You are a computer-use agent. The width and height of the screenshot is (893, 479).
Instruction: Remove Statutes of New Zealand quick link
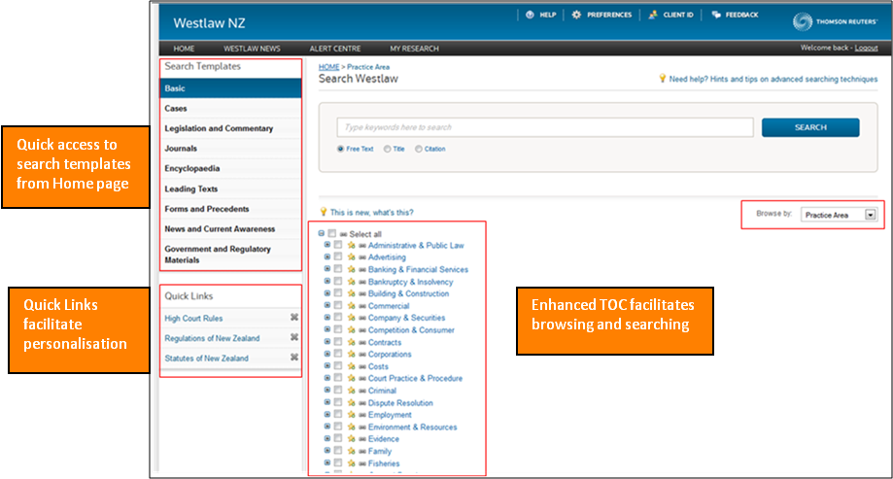tap(294, 358)
